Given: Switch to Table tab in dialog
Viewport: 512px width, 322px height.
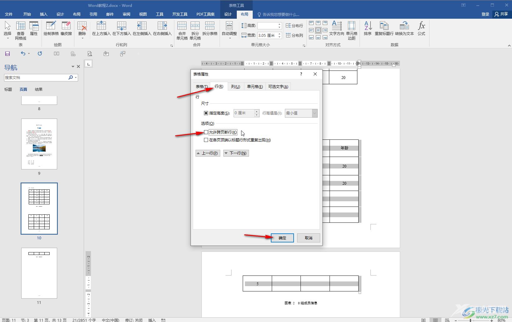Looking at the screenshot, I should (x=201, y=86).
